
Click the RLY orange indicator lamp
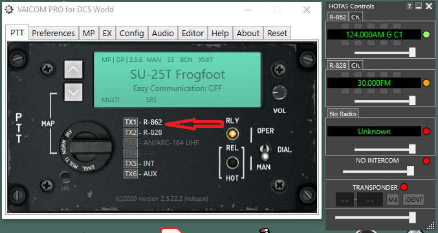click(x=232, y=134)
